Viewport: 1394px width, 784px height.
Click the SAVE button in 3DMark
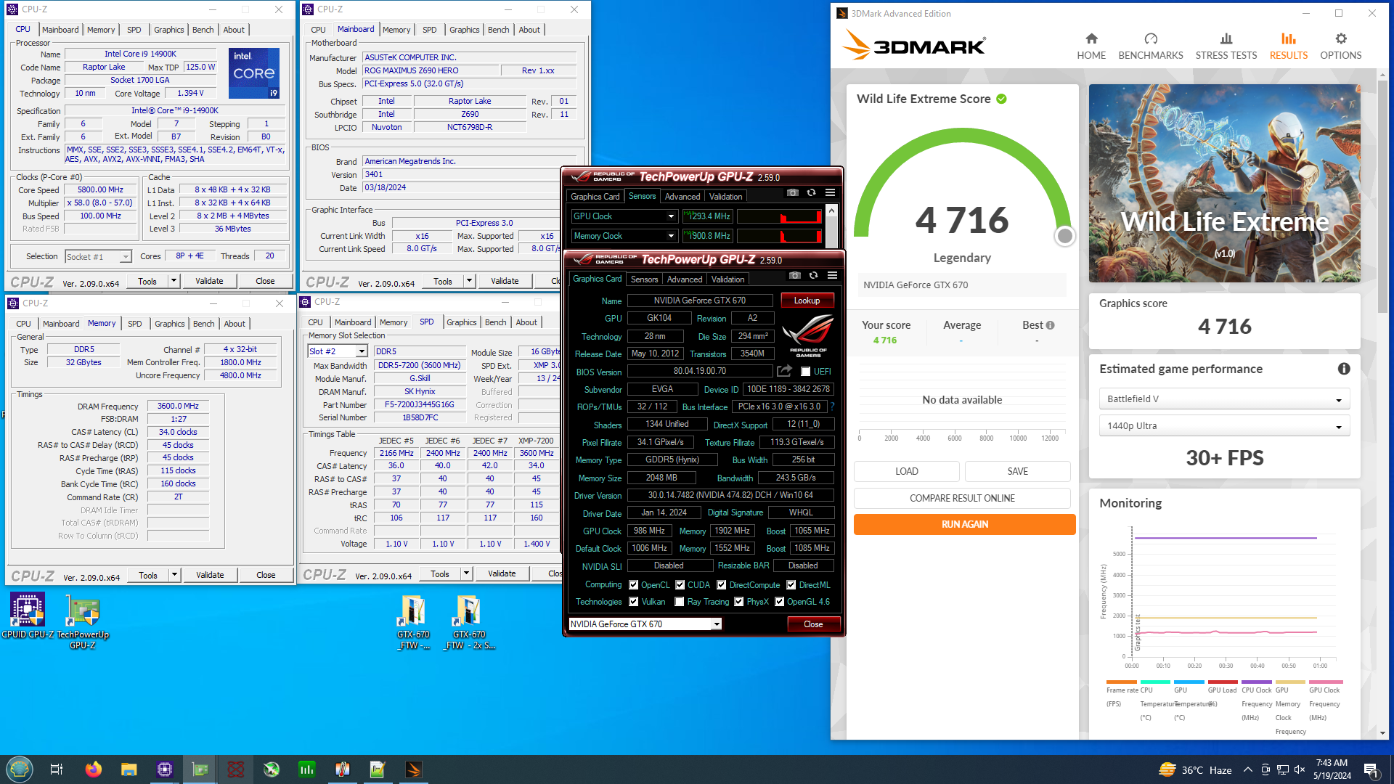[x=1017, y=471]
